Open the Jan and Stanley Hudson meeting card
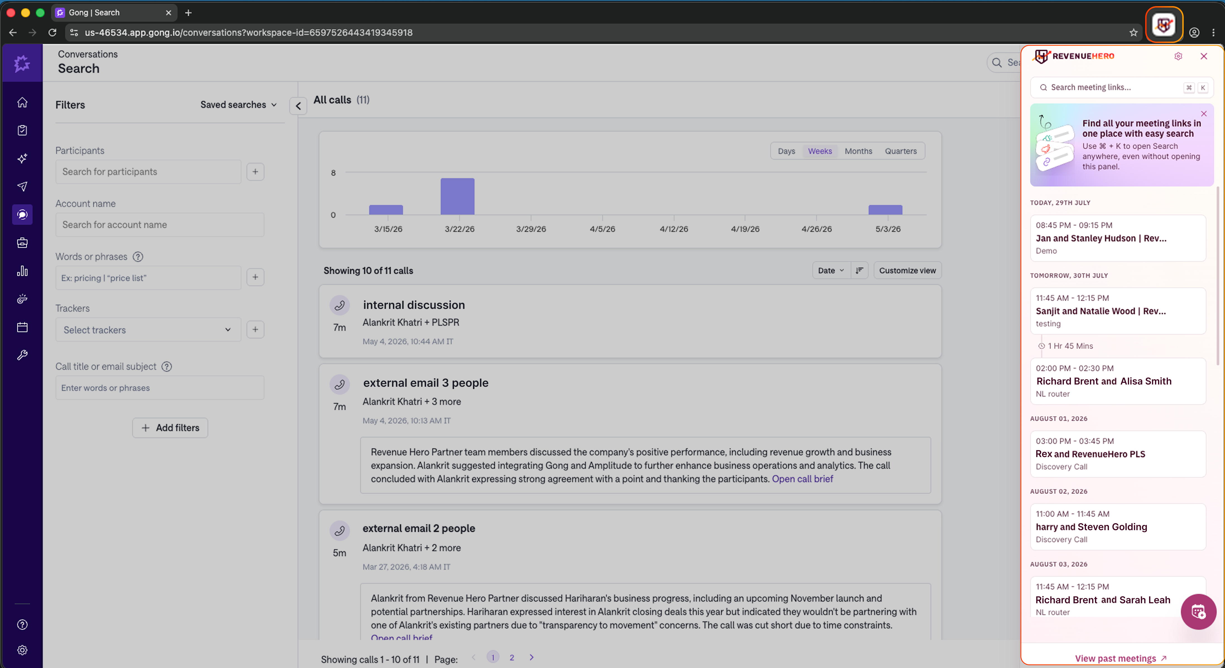This screenshot has width=1225, height=668. [x=1118, y=238]
